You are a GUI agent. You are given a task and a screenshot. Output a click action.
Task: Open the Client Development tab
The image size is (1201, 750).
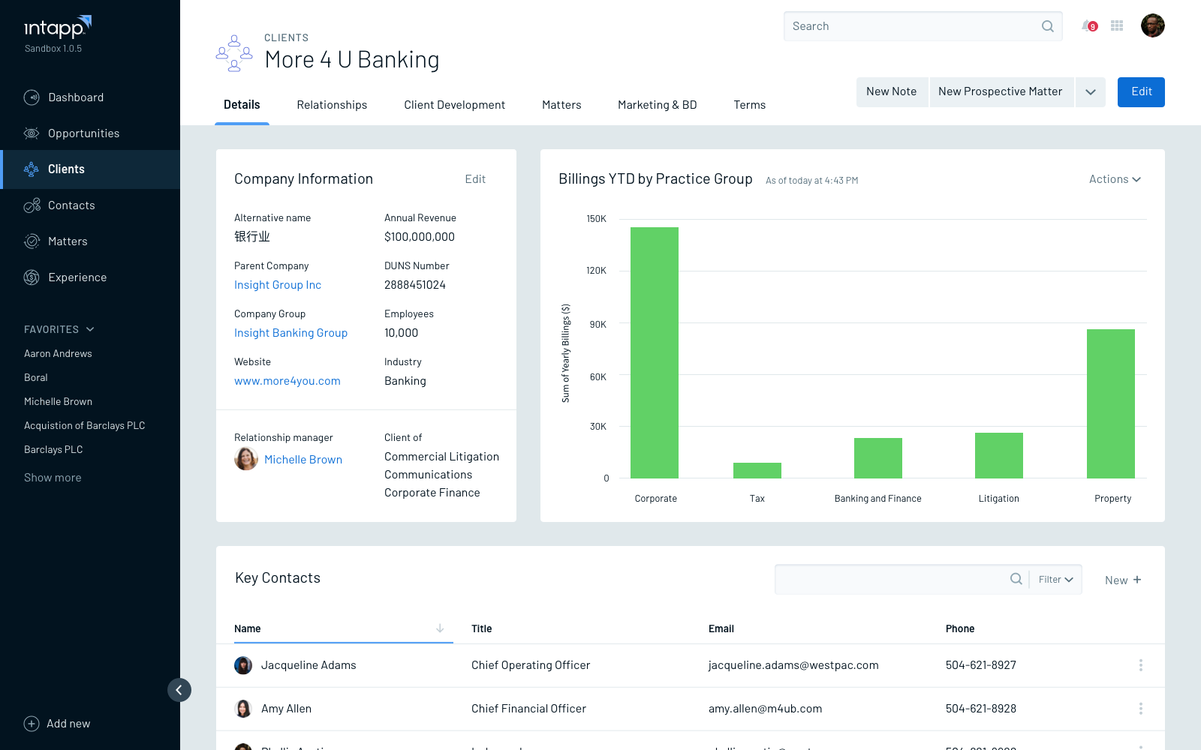455,105
